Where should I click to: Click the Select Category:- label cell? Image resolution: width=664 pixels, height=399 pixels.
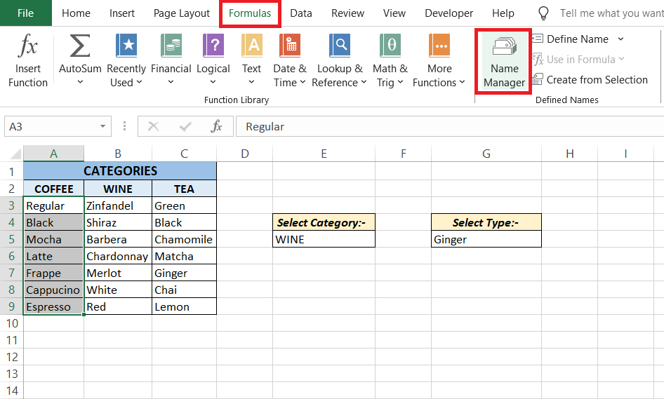pos(324,222)
